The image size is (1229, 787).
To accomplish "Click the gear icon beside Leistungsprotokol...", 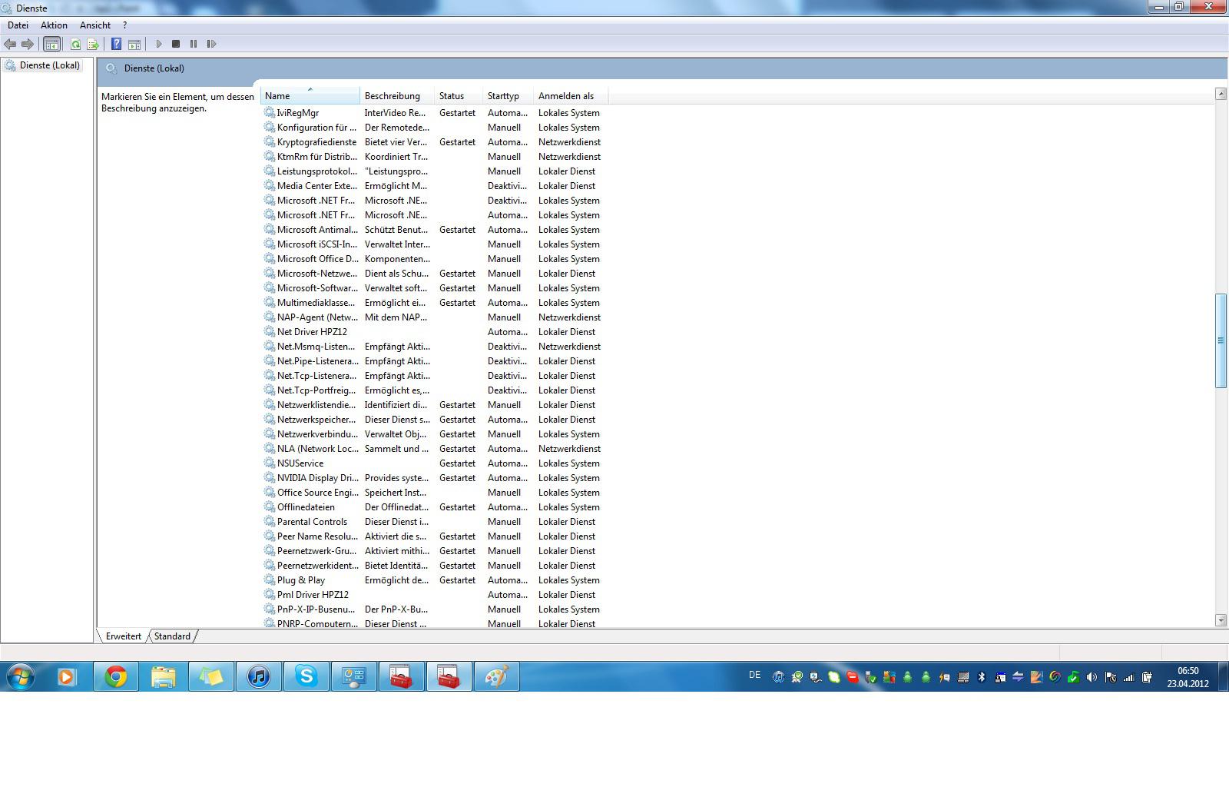I will coord(270,171).
